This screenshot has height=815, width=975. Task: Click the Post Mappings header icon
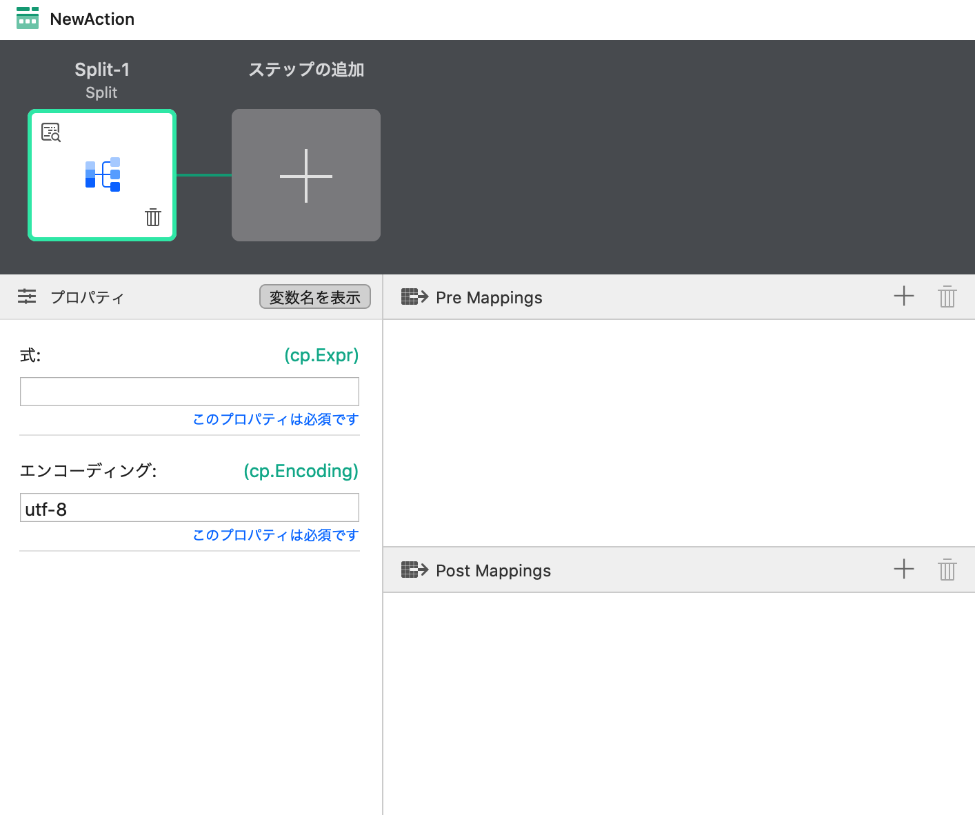414,570
